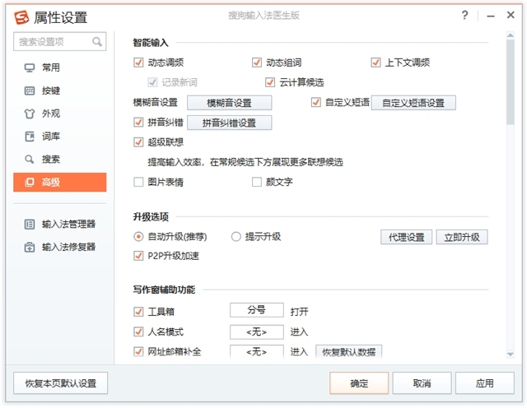Click the shirt icon beside 外观
The image size is (527, 408).
tap(30, 114)
